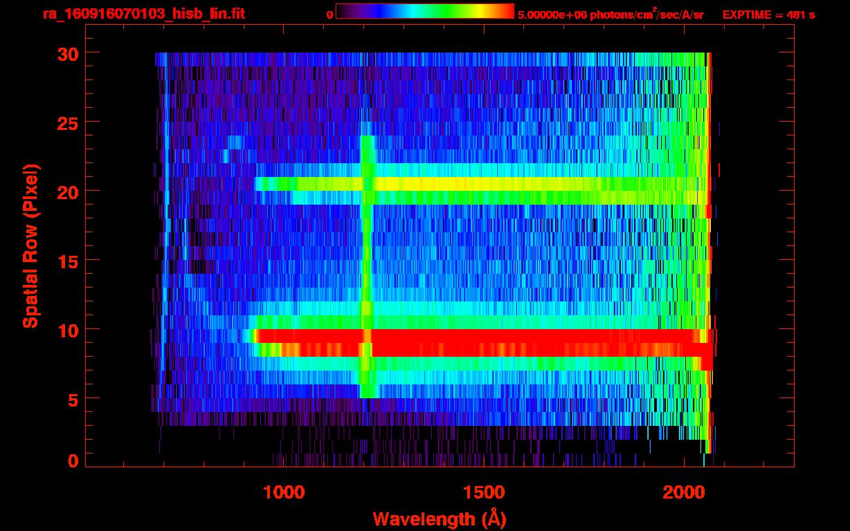Click the Spatial Row (Pixel) axis title
Screen dimensions: 850x531
pos(30,245)
